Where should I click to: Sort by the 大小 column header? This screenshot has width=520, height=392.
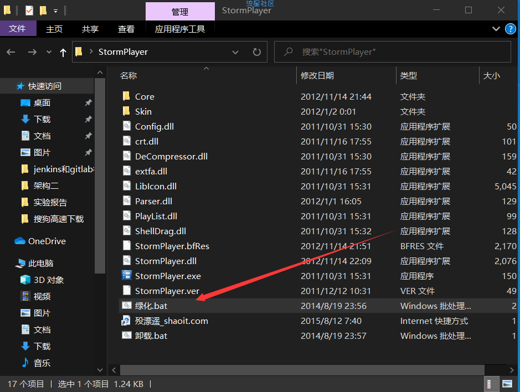pos(491,76)
